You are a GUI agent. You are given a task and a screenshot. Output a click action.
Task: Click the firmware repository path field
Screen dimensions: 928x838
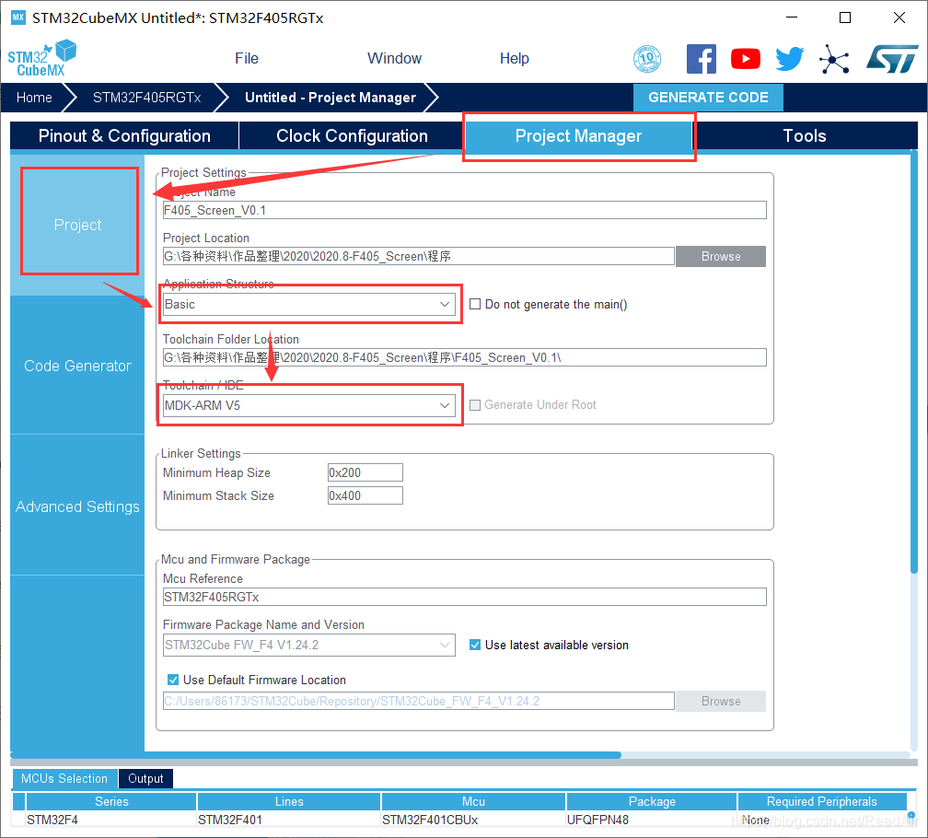click(x=418, y=701)
